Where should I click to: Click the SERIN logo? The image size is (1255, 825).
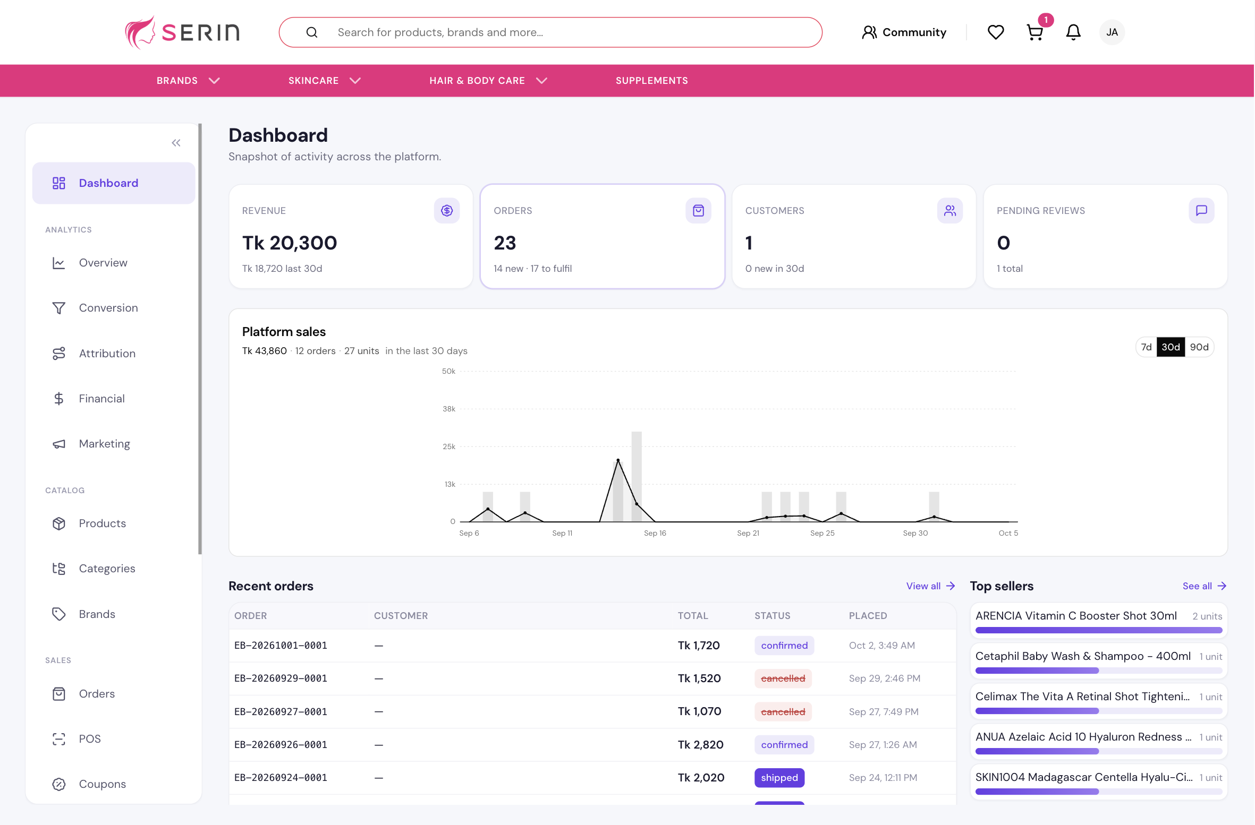182,32
